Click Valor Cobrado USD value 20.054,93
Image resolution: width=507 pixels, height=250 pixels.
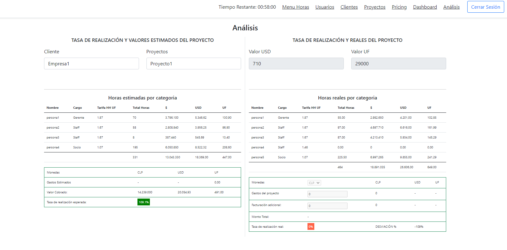pyautogui.click(x=184, y=192)
